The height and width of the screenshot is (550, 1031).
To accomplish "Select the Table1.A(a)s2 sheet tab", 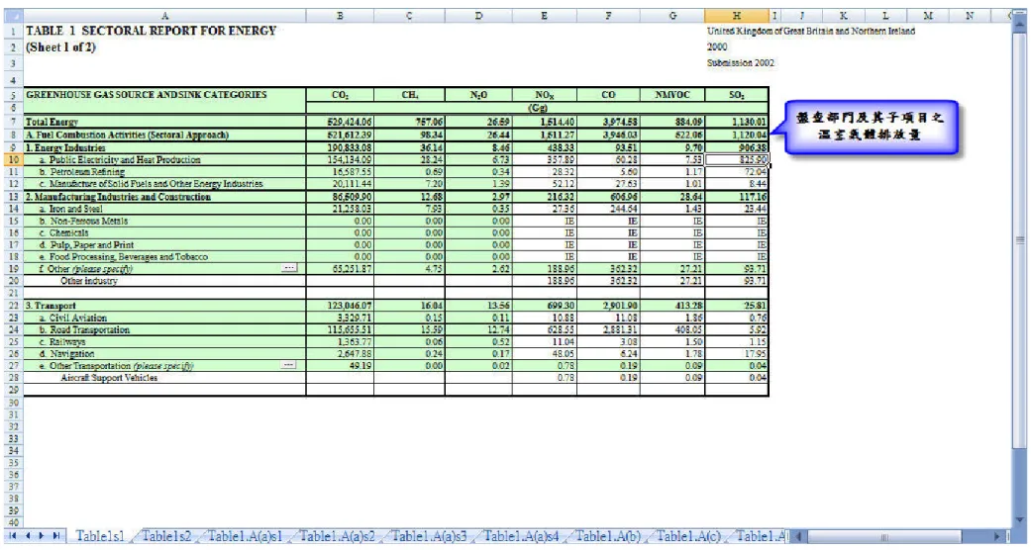I will click(x=337, y=536).
